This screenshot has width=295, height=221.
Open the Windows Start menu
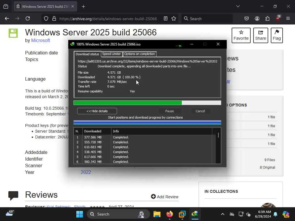coord(80,214)
